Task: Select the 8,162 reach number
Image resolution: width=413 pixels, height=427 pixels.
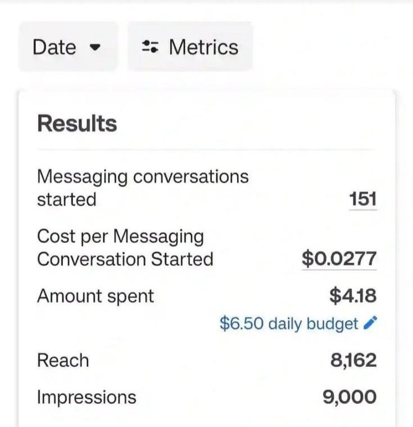Action: (x=353, y=360)
